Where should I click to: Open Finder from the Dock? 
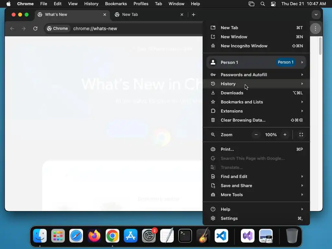40,236
